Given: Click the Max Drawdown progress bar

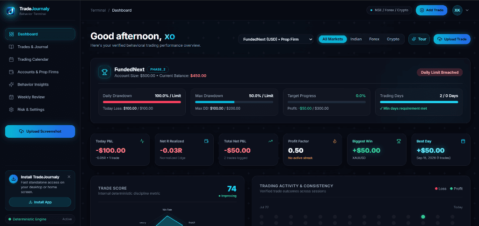Looking at the screenshot, I should coord(234,102).
